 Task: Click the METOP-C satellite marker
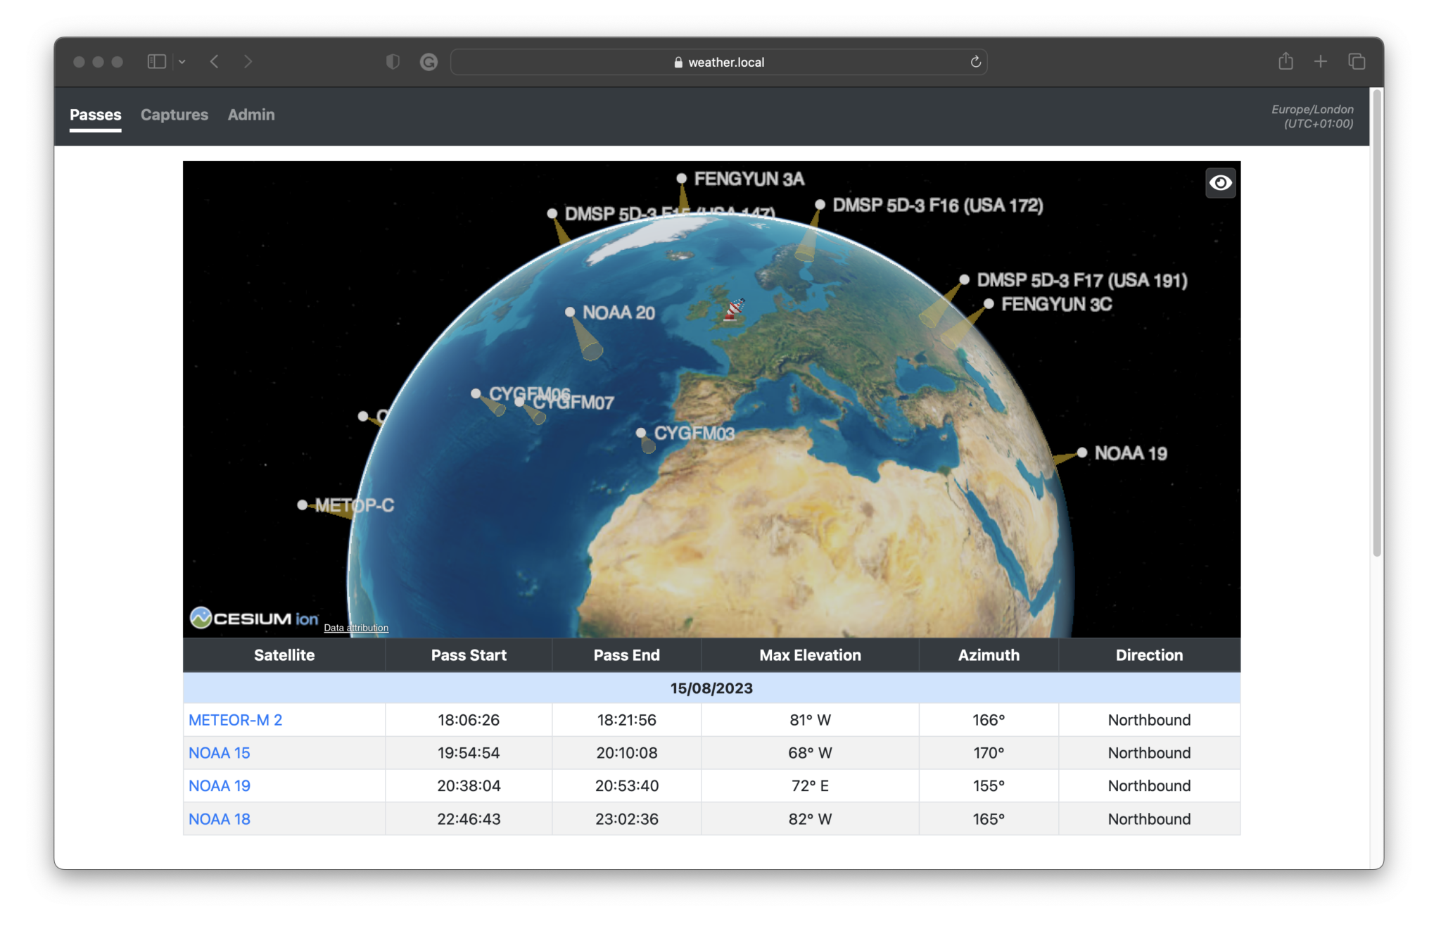click(303, 504)
